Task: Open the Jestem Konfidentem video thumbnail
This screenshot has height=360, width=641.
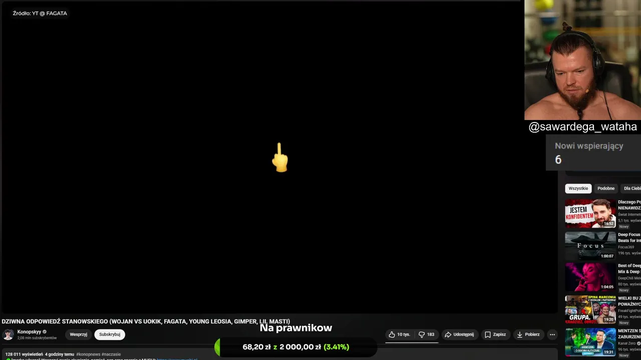Action: tap(590, 213)
